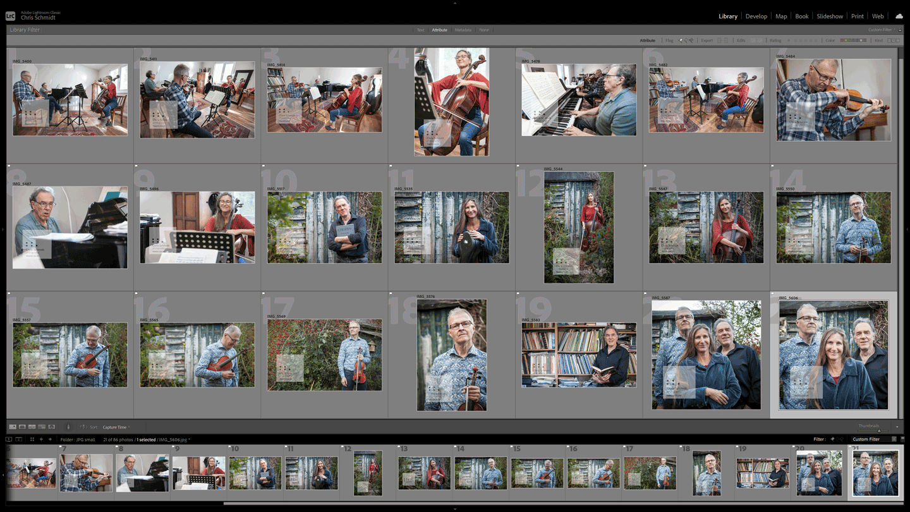Open the second monitor window button
Viewport: 910px width, 512px height.
point(19,439)
